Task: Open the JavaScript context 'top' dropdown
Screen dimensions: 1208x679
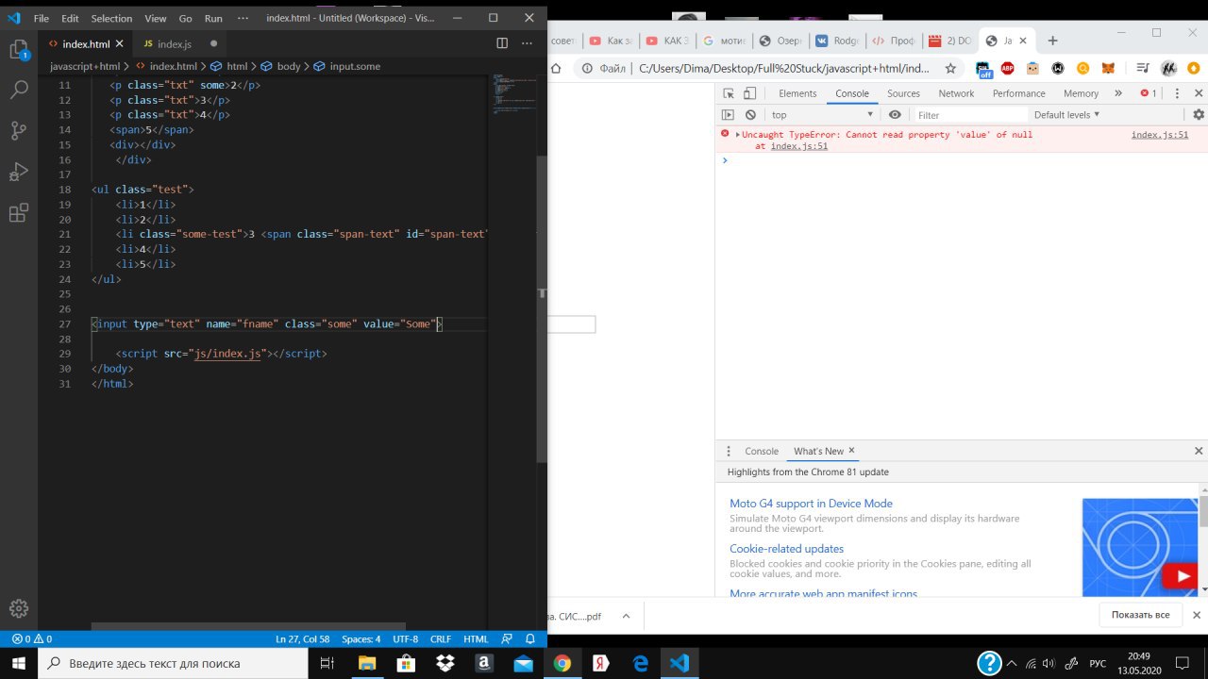Action: coord(822,115)
